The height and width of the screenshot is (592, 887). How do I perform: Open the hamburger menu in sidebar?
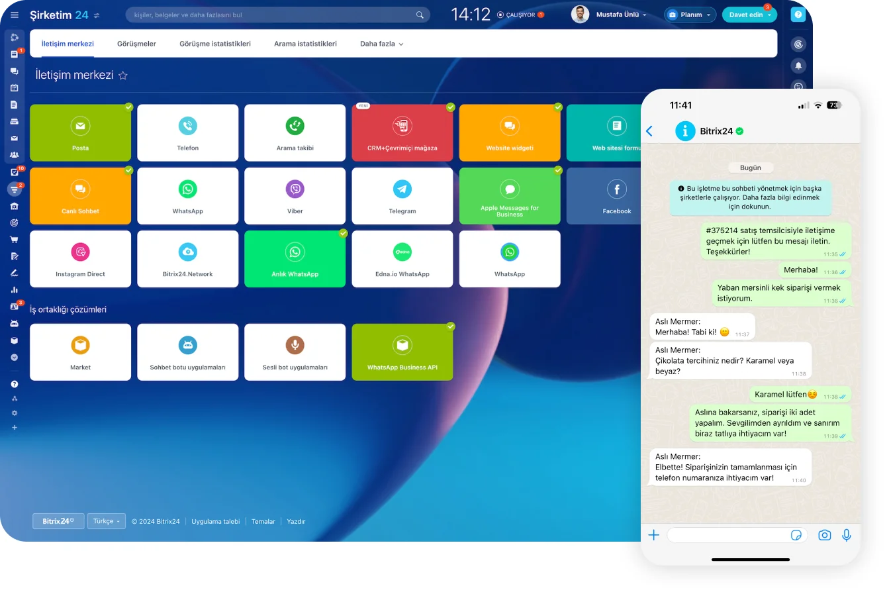click(15, 15)
